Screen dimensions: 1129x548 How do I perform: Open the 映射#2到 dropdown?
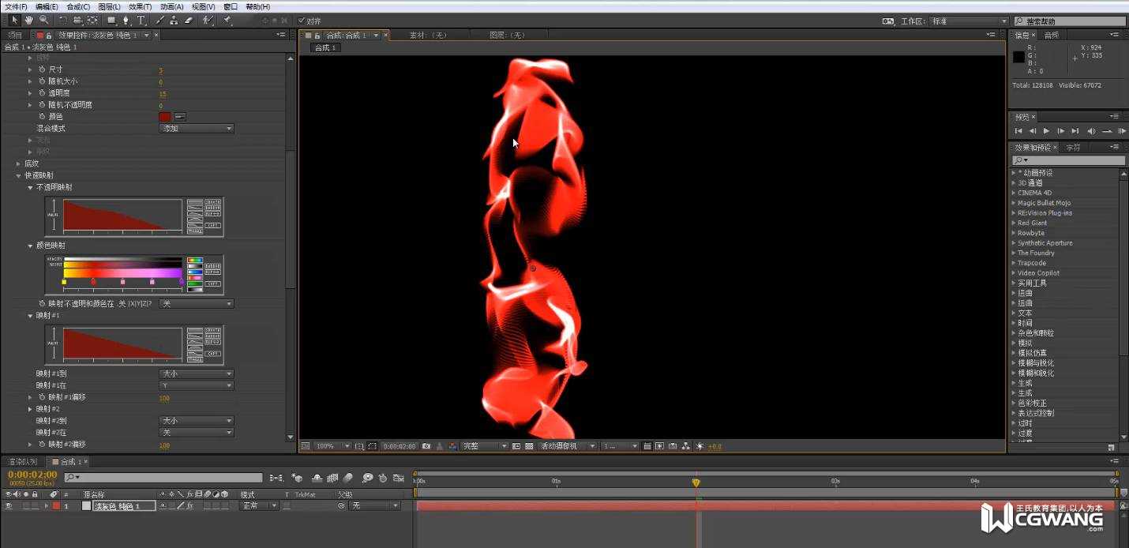tap(197, 421)
